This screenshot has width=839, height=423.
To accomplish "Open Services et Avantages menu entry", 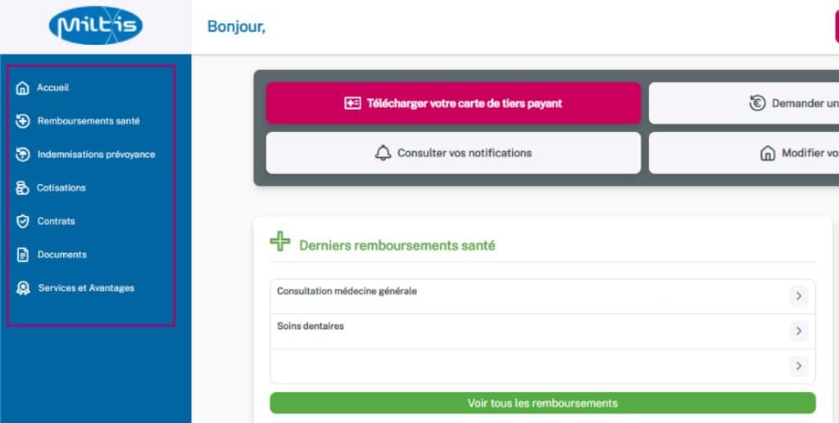I will (x=86, y=289).
